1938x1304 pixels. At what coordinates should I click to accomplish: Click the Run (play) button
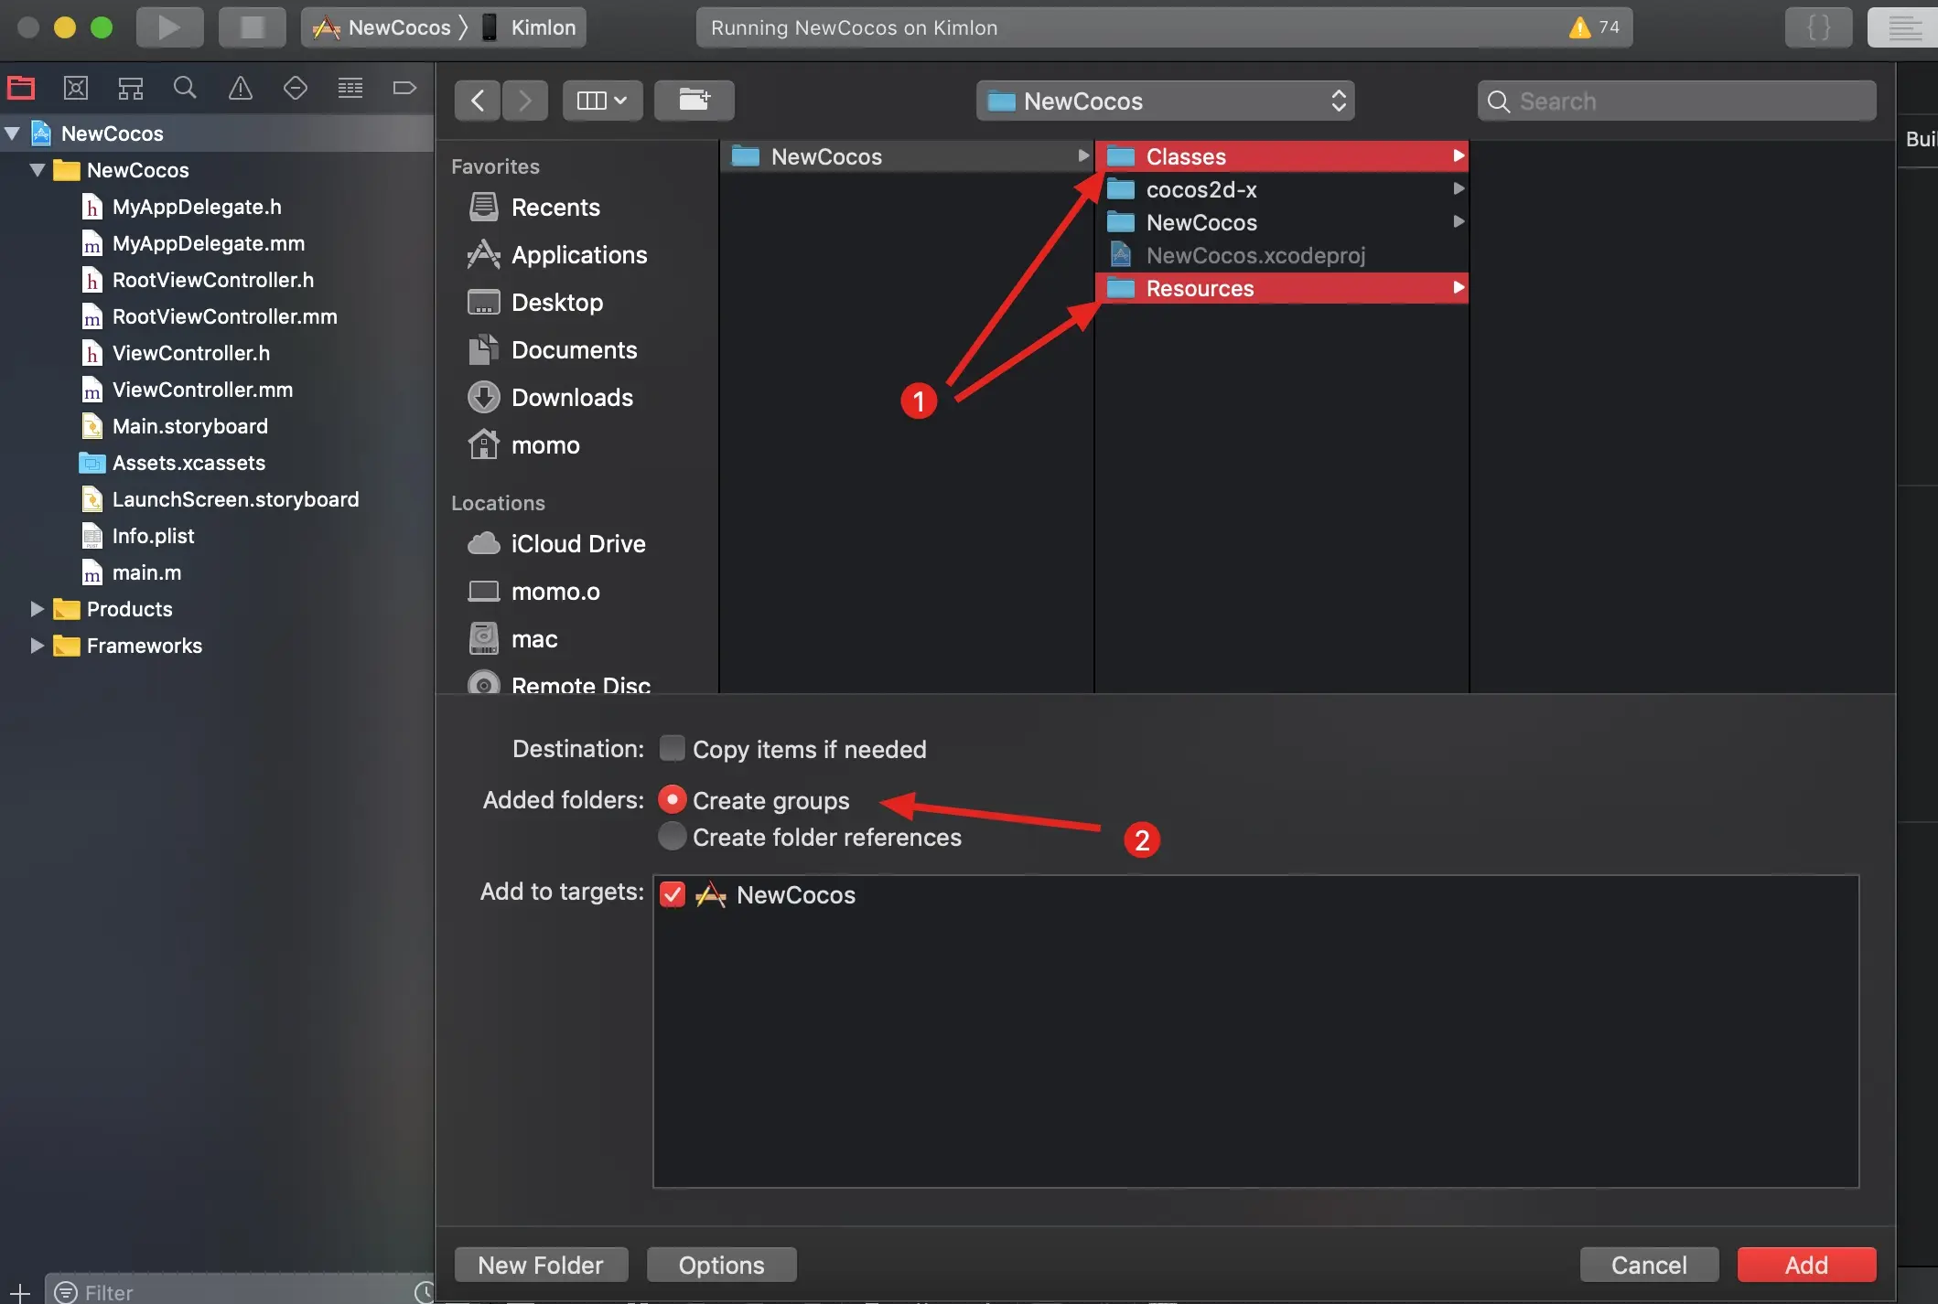pos(169,27)
